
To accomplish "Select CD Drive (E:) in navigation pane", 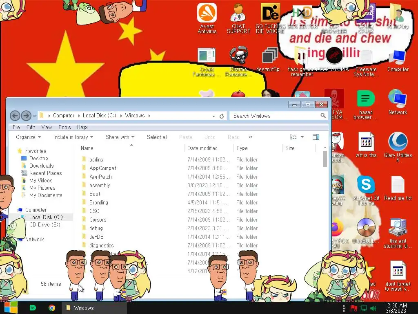I will pos(45,224).
